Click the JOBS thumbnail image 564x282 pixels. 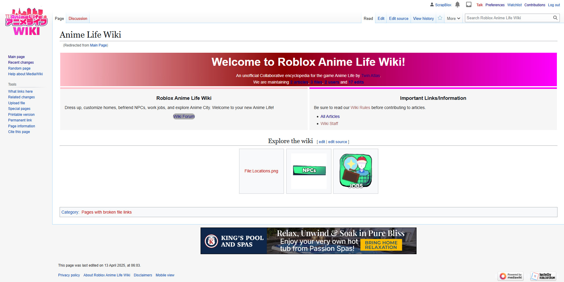click(356, 171)
